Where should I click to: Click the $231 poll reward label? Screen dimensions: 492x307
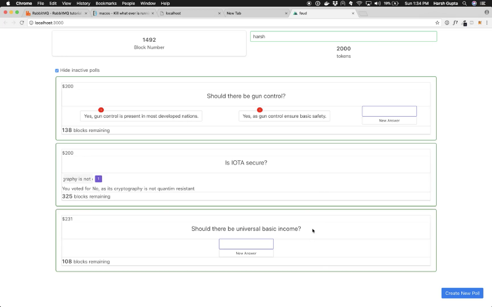(68, 219)
